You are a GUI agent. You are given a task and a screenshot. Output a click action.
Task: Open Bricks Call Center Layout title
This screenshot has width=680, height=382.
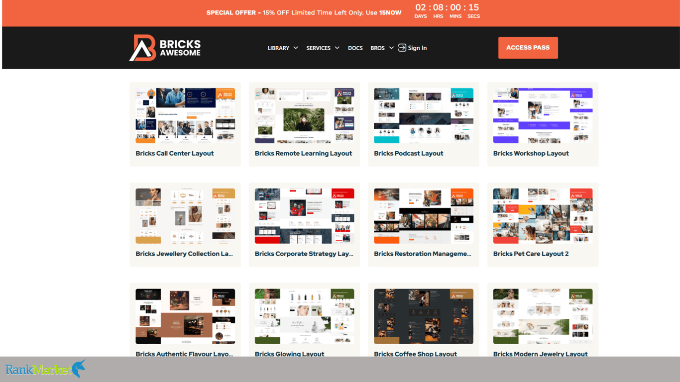click(x=175, y=153)
